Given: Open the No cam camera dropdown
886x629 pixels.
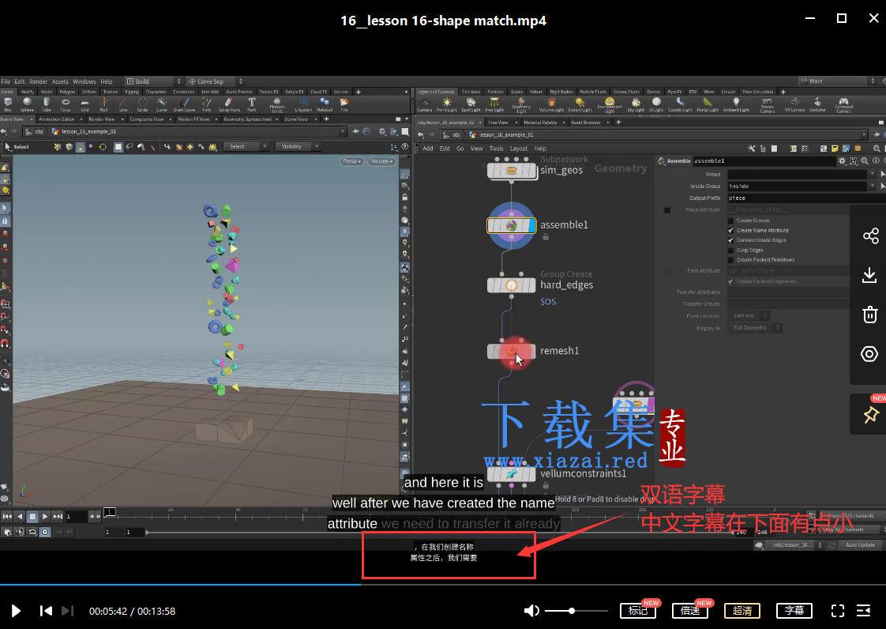Looking at the screenshot, I should pyautogui.click(x=381, y=161).
